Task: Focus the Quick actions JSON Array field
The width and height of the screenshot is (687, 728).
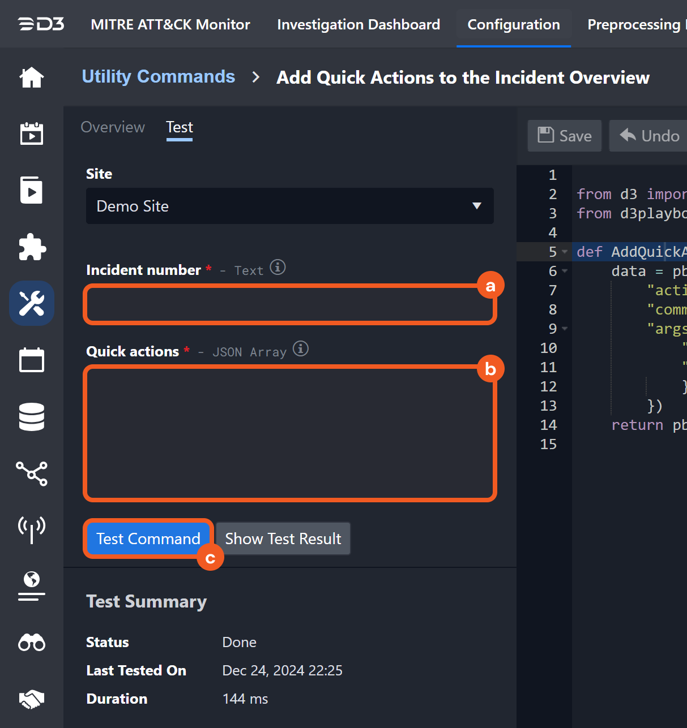Action: [290, 433]
